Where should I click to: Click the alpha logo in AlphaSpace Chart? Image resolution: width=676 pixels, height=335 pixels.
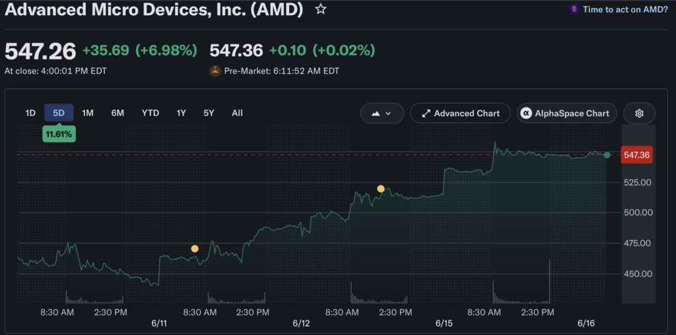click(525, 113)
